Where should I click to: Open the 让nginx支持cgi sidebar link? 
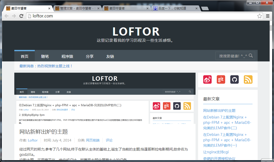[x=216, y=152]
